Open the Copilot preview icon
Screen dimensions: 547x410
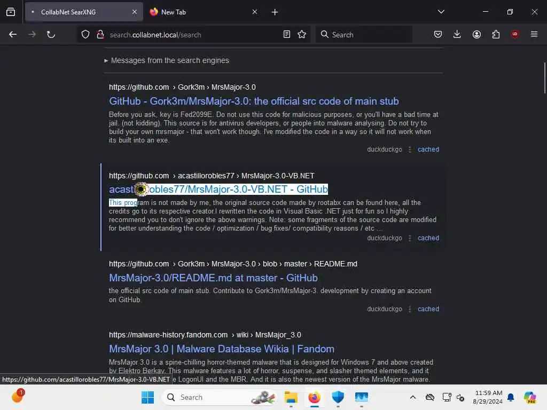pos(530,397)
